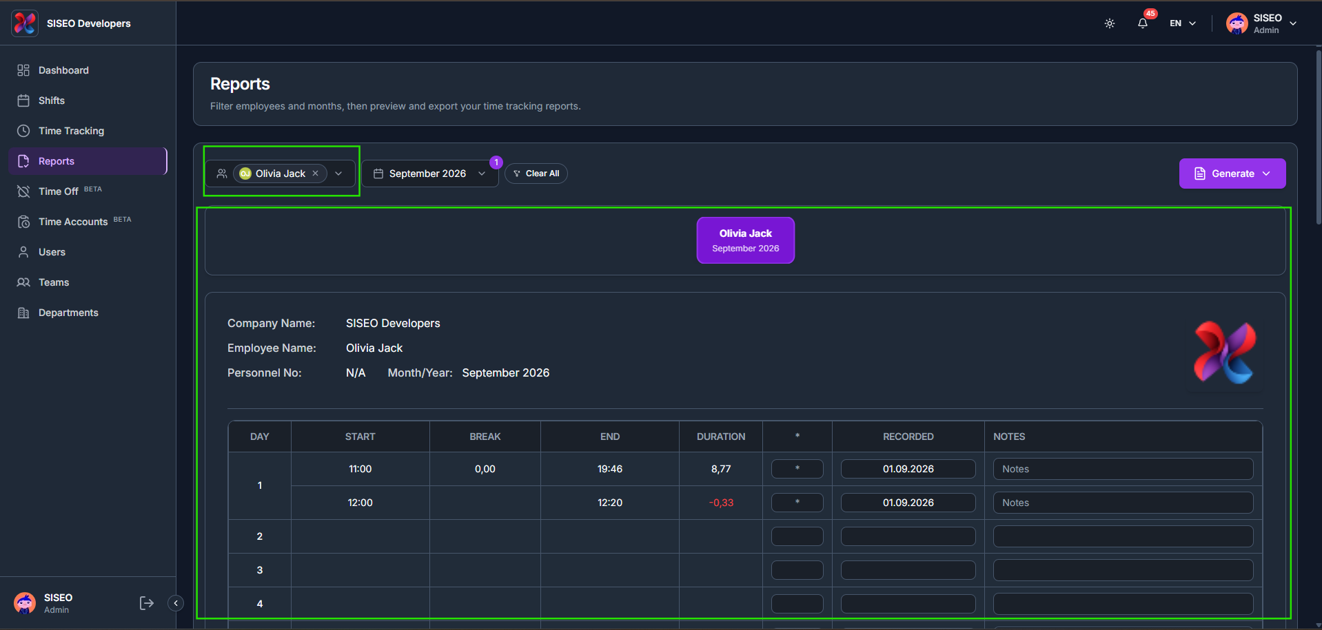Click the Time Tracking clock icon

[23, 131]
